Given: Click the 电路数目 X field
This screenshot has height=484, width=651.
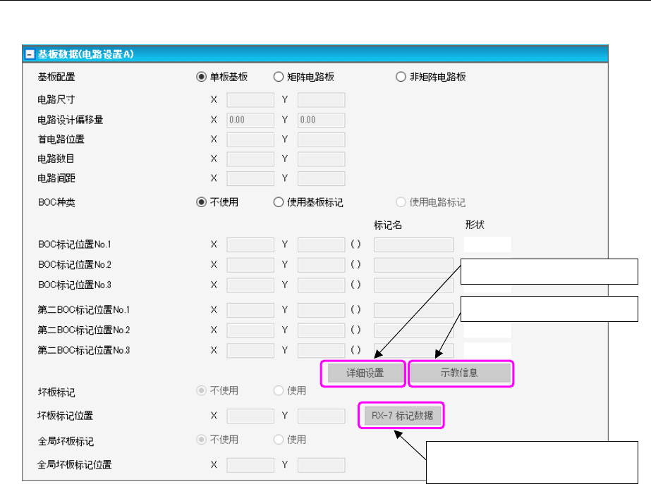Looking at the screenshot, I should pos(250,159).
